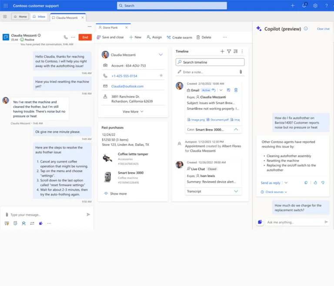334x286 pixels.
Task: Expand Check sources in Copilot
Action: [274, 192]
